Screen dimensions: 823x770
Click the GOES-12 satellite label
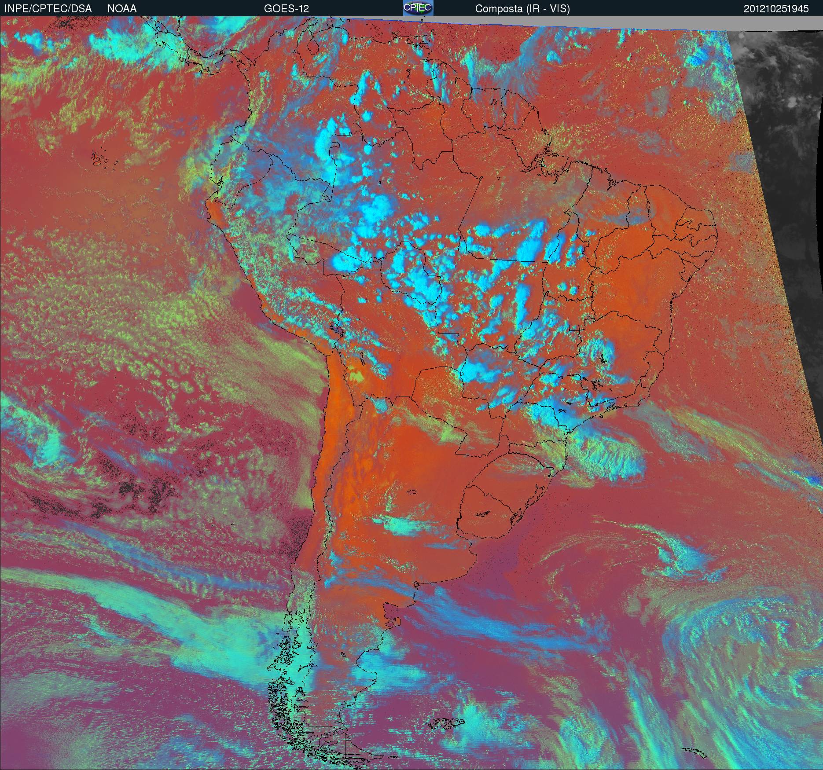(287, 9)
